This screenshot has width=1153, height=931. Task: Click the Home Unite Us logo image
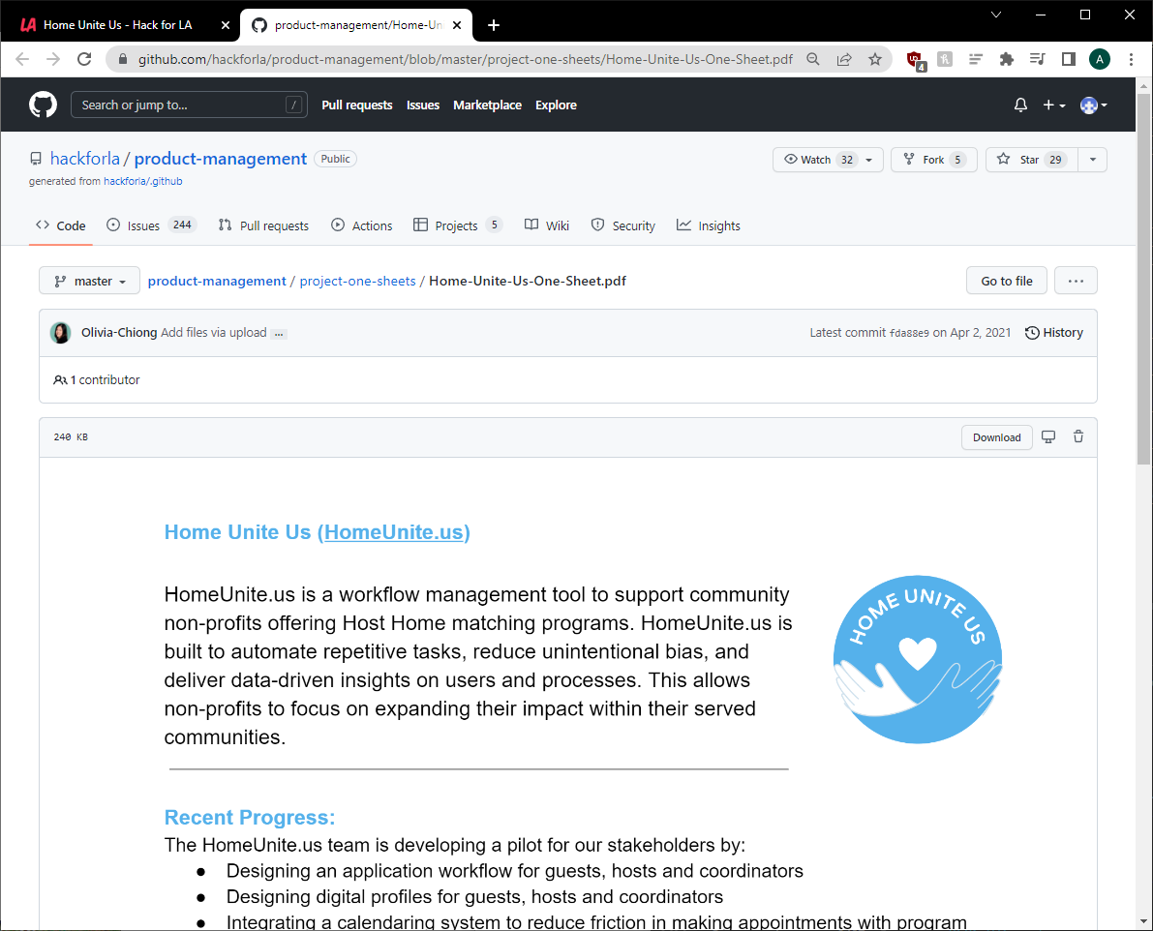coord(917,659)
